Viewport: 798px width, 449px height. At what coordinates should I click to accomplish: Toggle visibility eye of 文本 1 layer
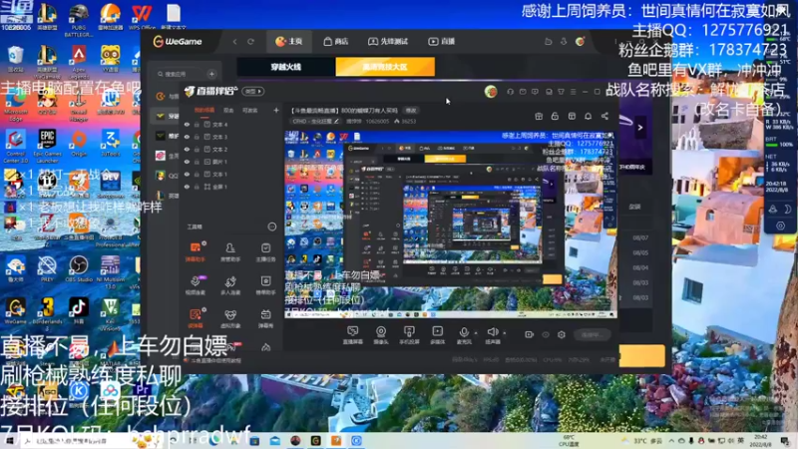(x=187, y=174)
